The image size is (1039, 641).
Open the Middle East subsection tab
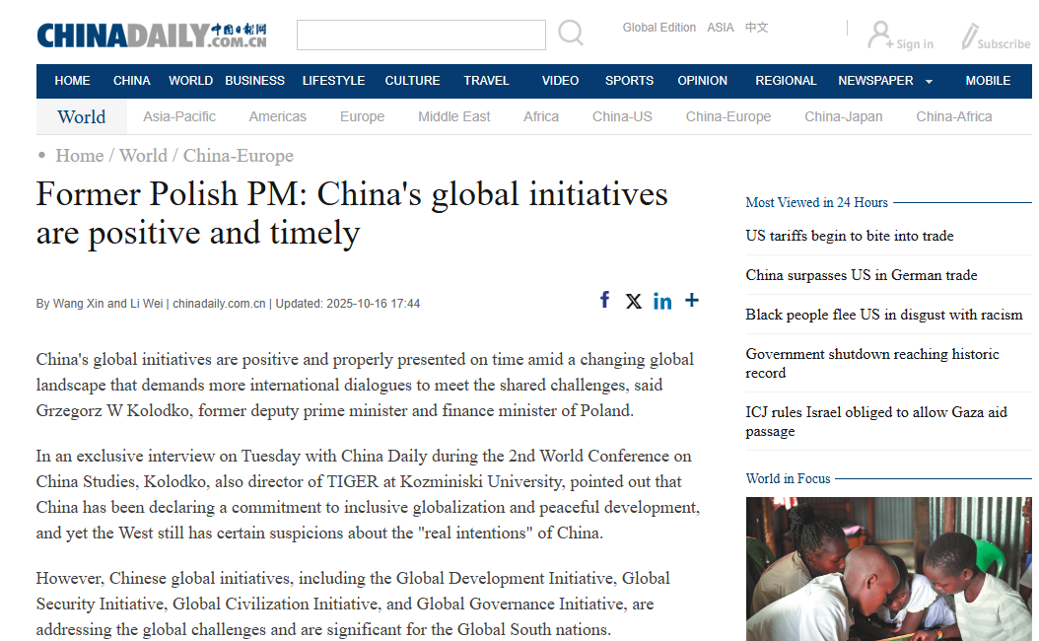click(453, 116)
